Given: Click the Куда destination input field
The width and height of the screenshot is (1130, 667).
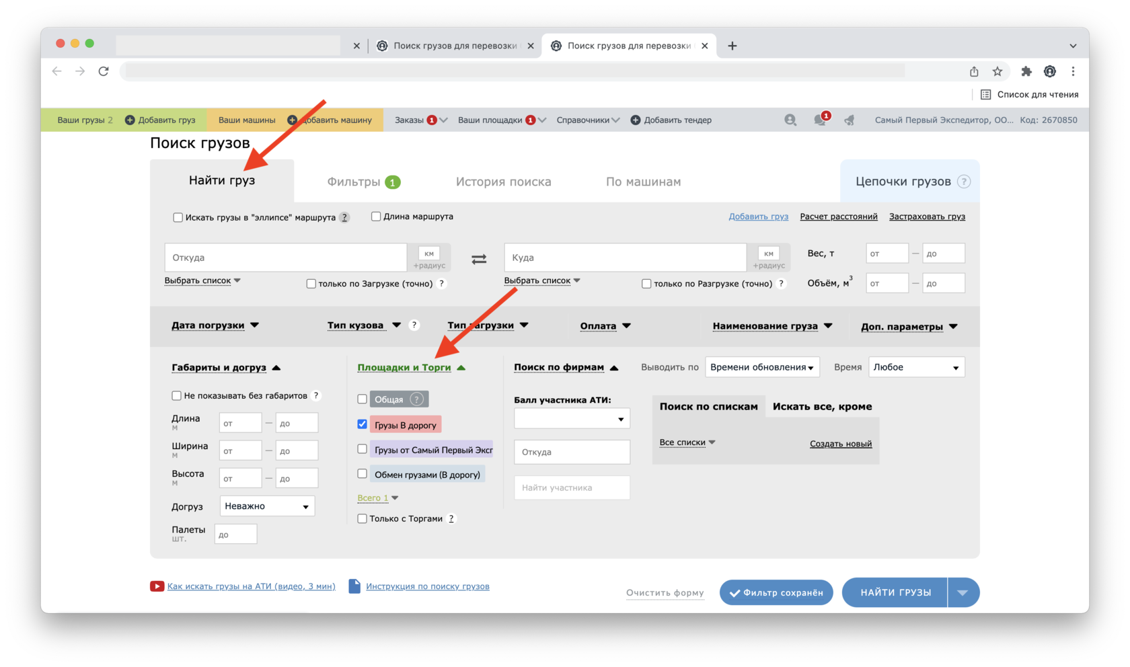Looking at the screenshot, I should [626, 258].
